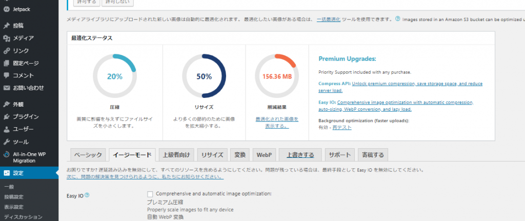Click the 50% resize progress circle
The width and height of the screenshot is (525, 221).
[204, 76]
